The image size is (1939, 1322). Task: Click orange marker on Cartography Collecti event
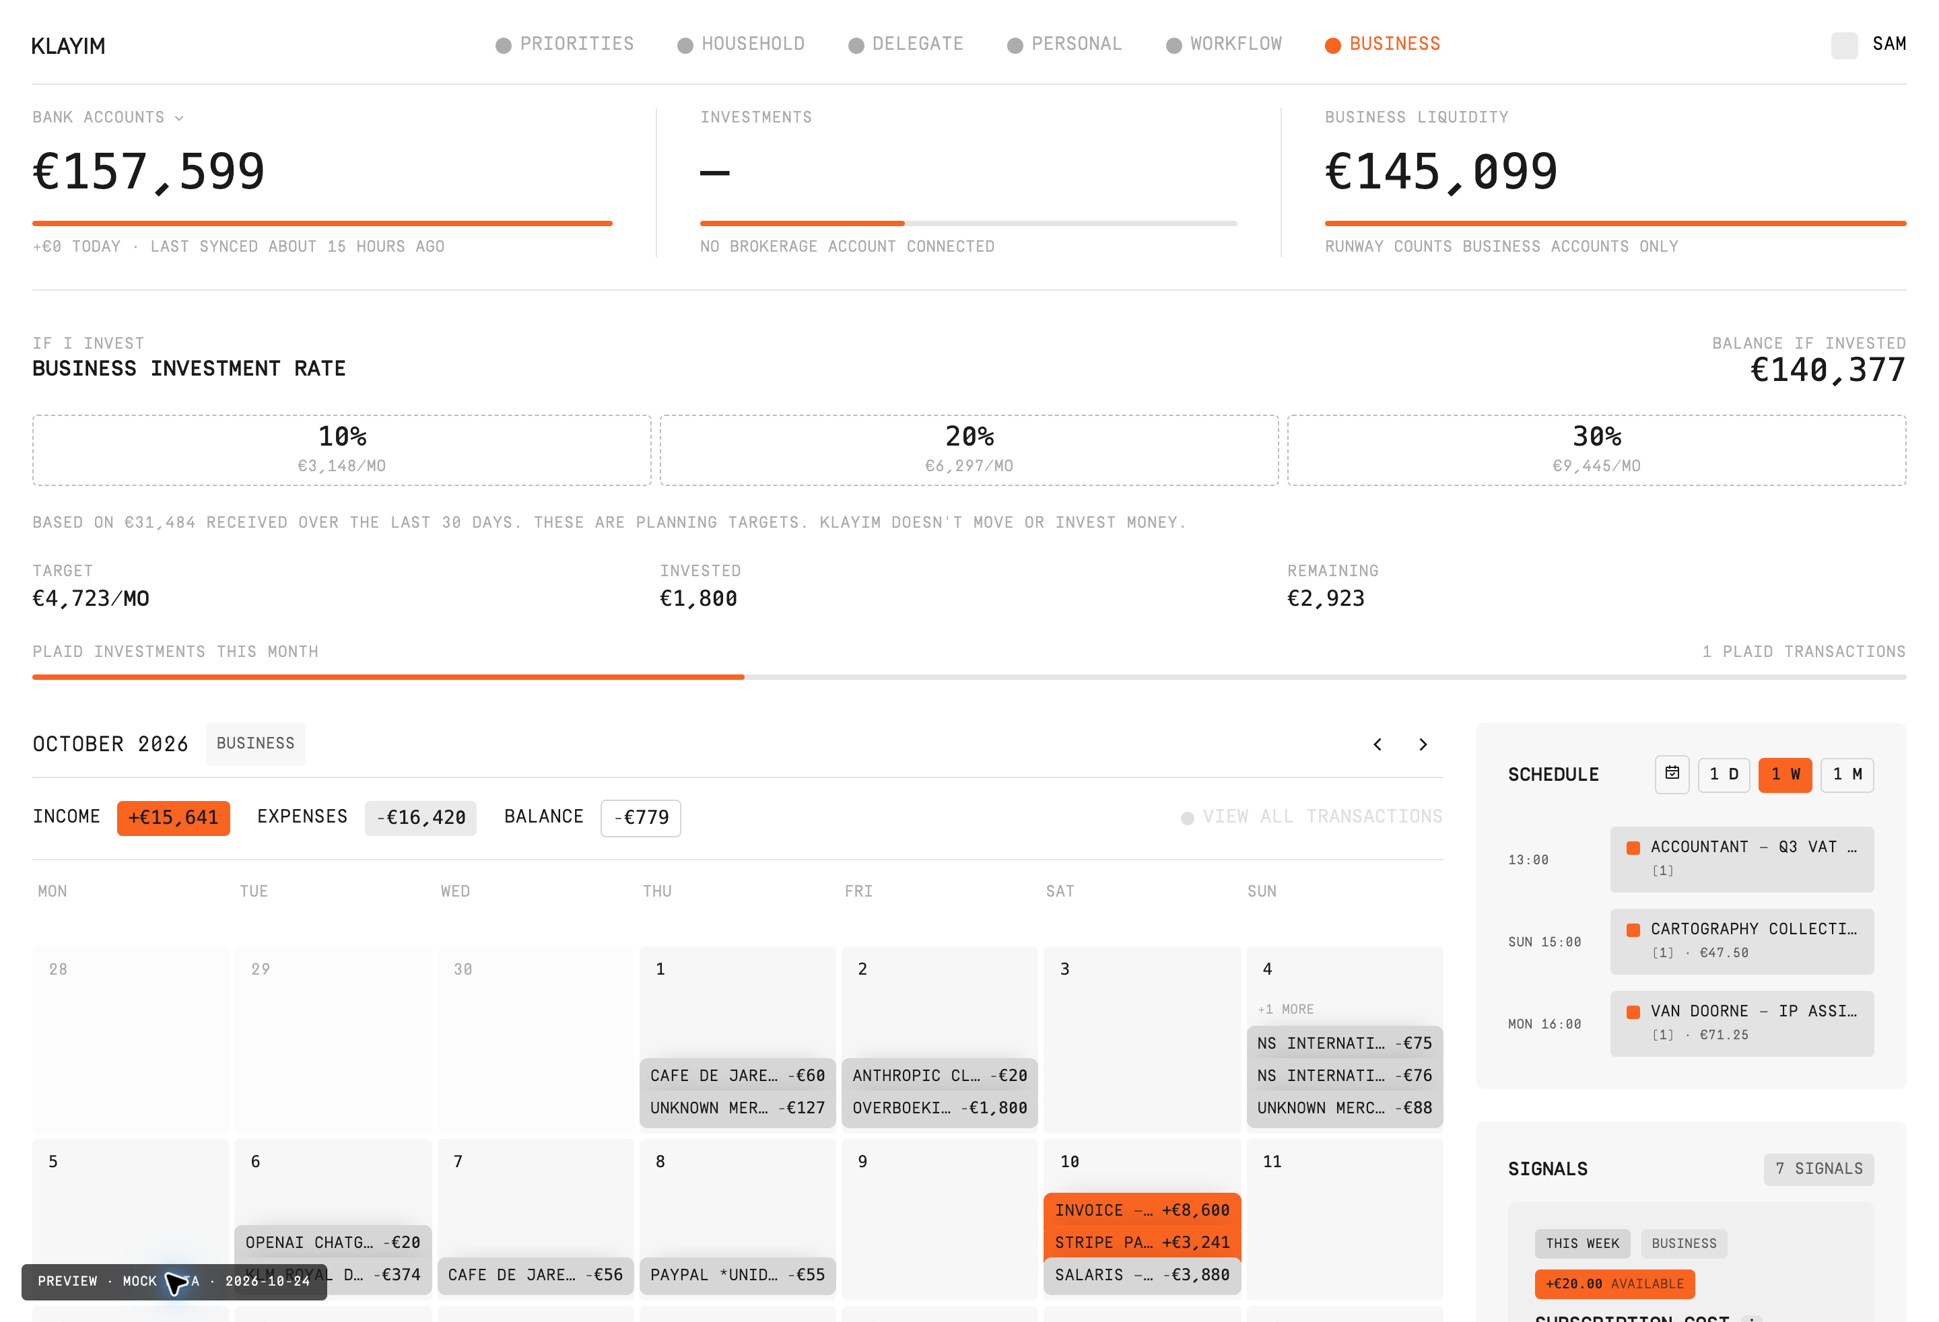click(x=1633, y=929)
